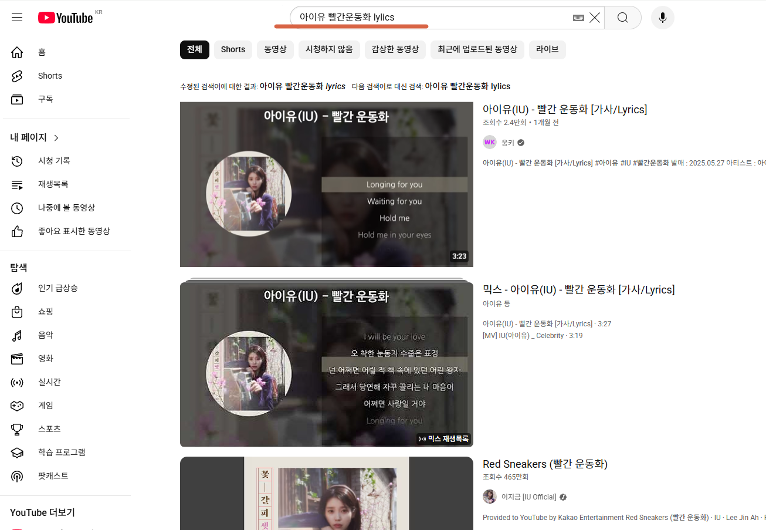
Task: Click the 좋아요 표시한 동영상 thumbs-up icon
Action: [17, 231]
